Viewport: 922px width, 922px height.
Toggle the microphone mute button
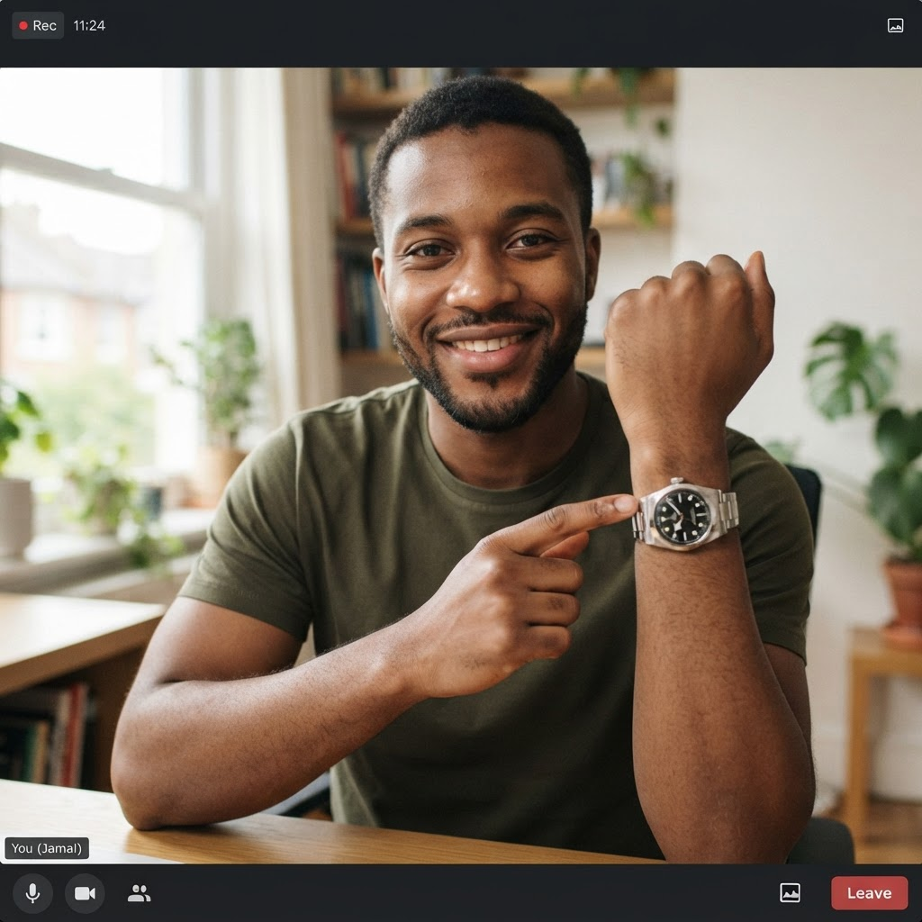(x=33, y=893)
